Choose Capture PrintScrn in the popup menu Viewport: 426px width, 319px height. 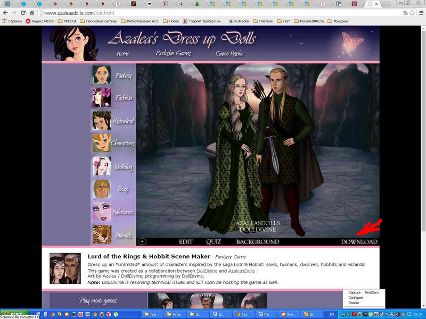[363, 292]
